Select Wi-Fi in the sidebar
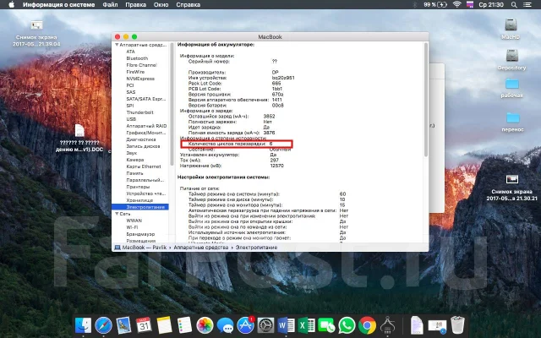The image size is (541, 338). [x=132, y=227]
